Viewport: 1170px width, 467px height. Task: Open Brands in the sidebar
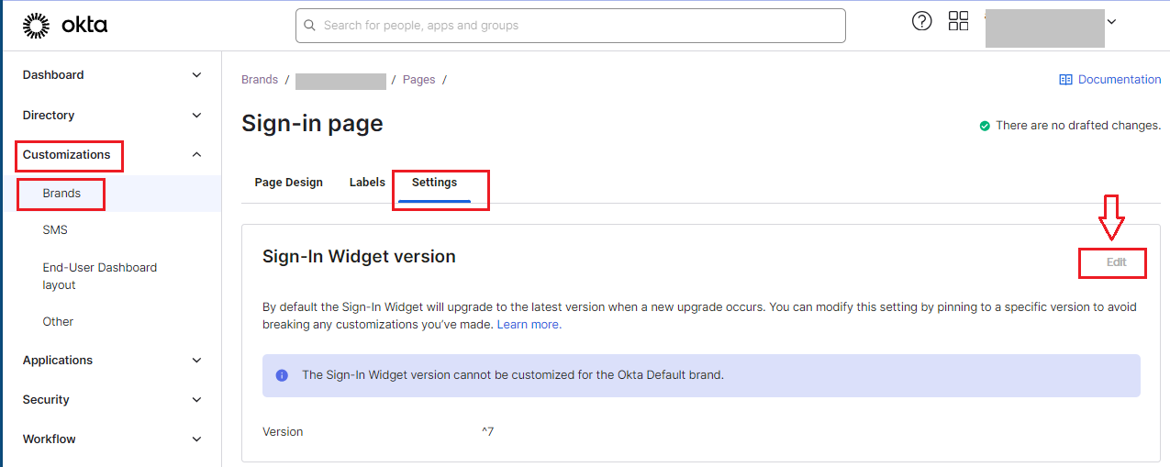pyautogui.click(x=61, y=194)
